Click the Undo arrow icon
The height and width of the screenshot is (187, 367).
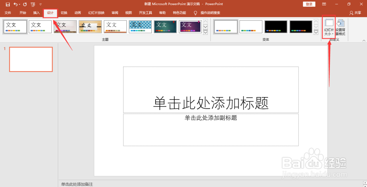(x=16, y=4)
